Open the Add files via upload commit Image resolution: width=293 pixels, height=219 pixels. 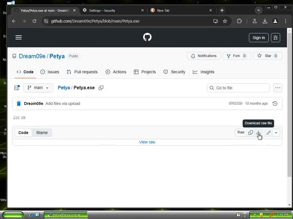coord(63,104)
